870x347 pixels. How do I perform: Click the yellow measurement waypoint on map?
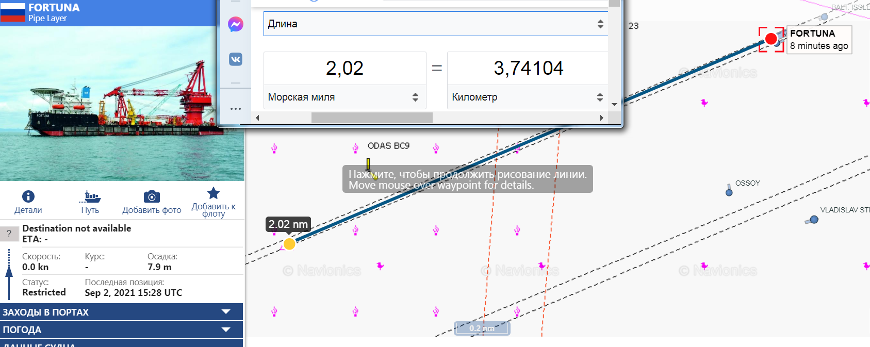289,244
